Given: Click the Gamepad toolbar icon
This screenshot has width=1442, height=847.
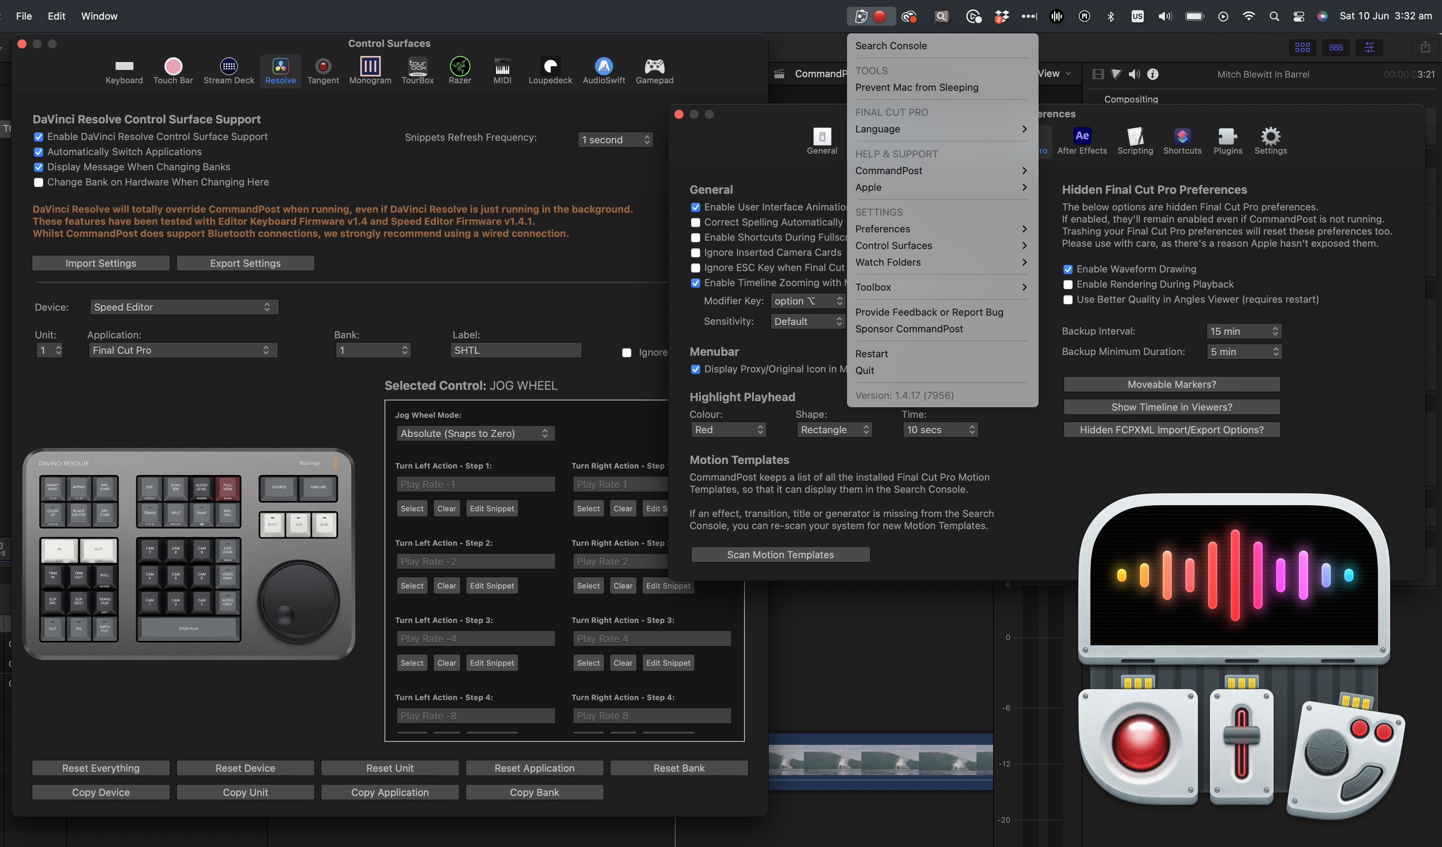Looking at the screenshot, I should (654, 71).
